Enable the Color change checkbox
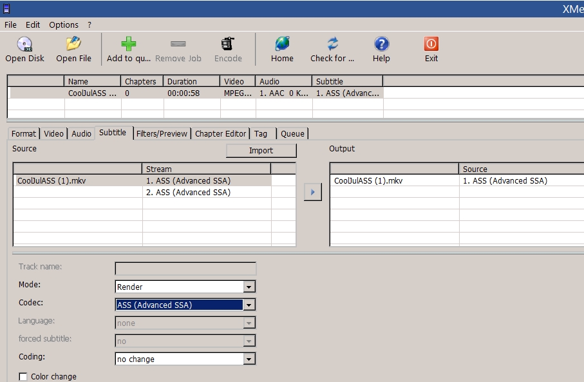584x382 pixels. 23,376
